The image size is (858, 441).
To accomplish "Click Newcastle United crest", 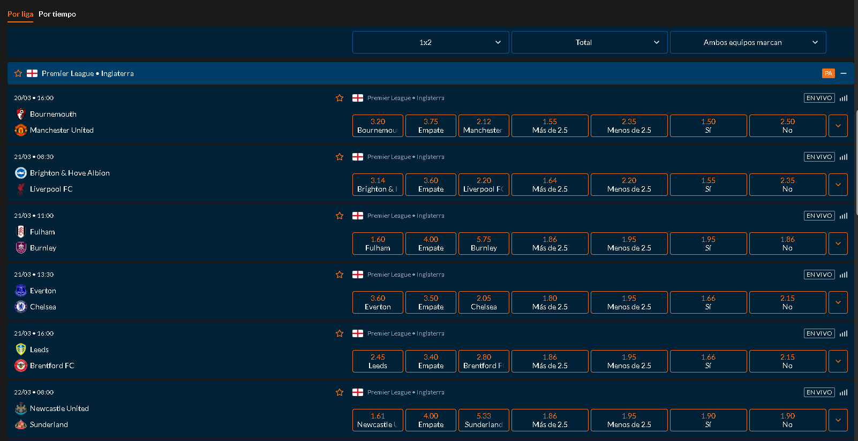I will coord(21,408).
